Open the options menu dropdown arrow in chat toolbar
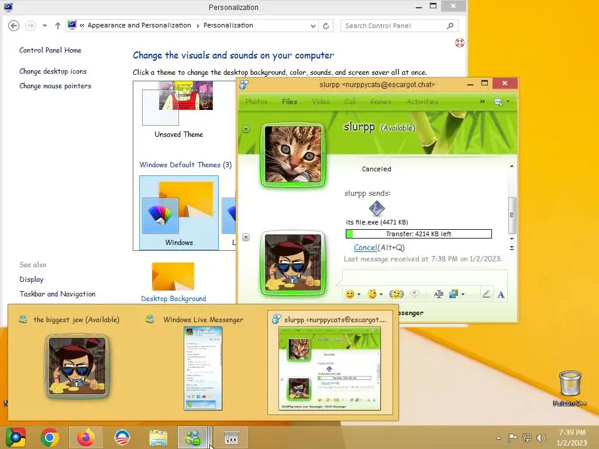This screenshot has width=599, height=449. [508, 102]
